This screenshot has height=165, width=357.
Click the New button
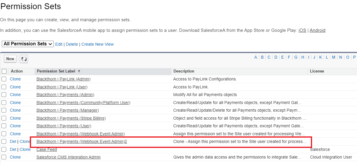pos(10,59)
